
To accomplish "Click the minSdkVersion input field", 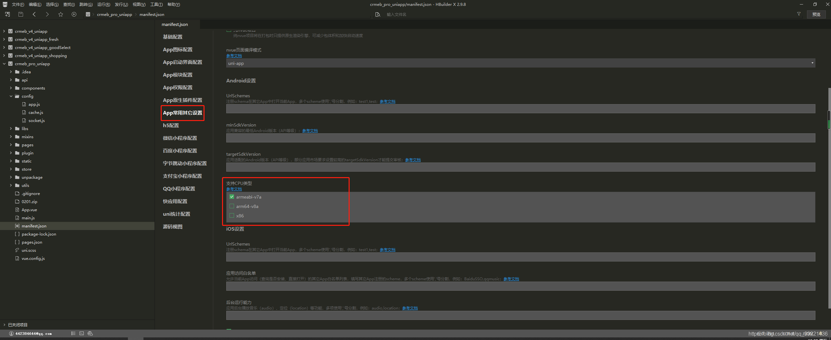I will (521, 138).
